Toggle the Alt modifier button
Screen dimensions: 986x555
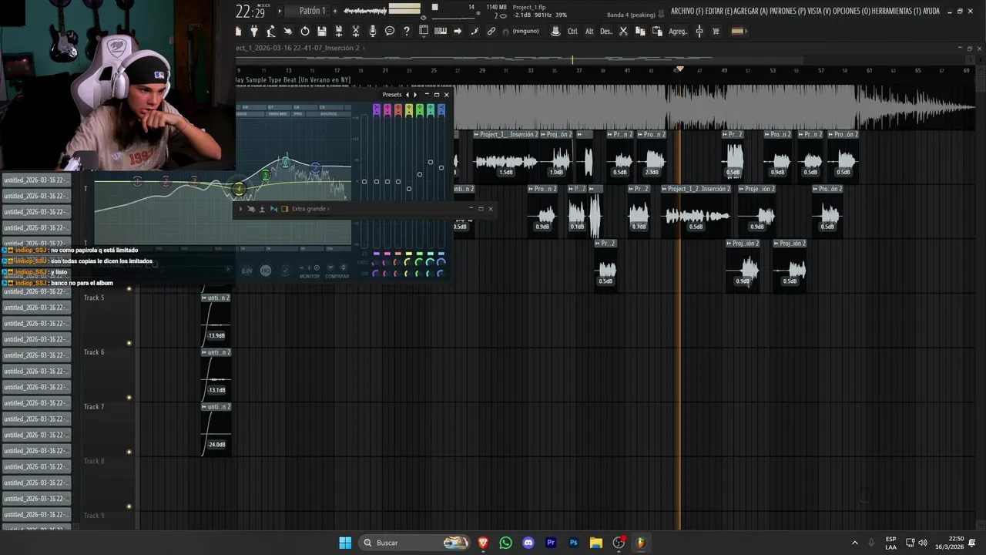(x=589, y=32)
